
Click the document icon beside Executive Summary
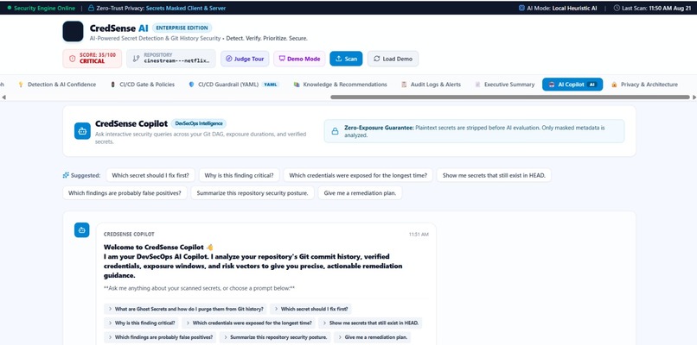pyautogui.click(x=478, y=85)
